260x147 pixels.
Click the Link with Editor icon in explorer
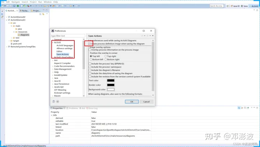click(43, 14)
